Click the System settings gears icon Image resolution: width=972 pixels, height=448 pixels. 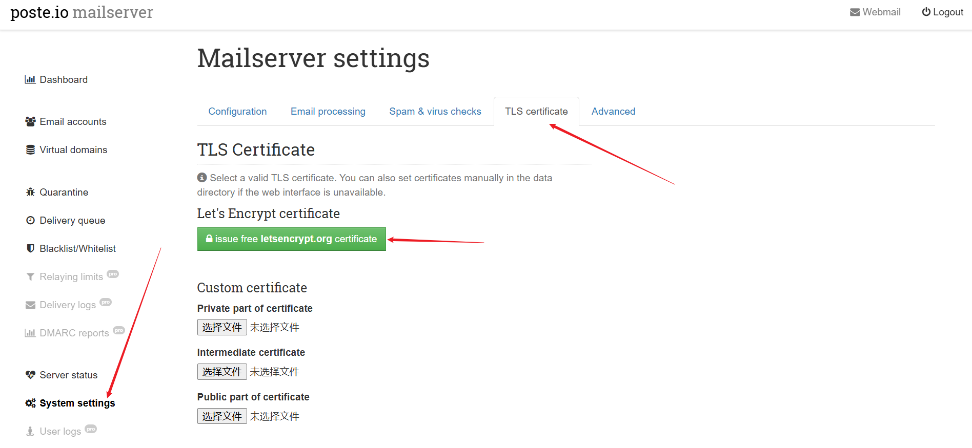[30, 403]
